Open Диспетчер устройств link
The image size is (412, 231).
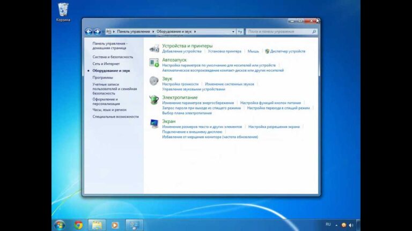288,51
